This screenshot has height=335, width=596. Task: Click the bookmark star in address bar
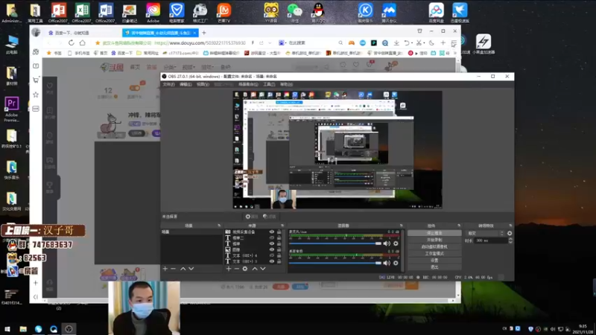pos(98,43)
